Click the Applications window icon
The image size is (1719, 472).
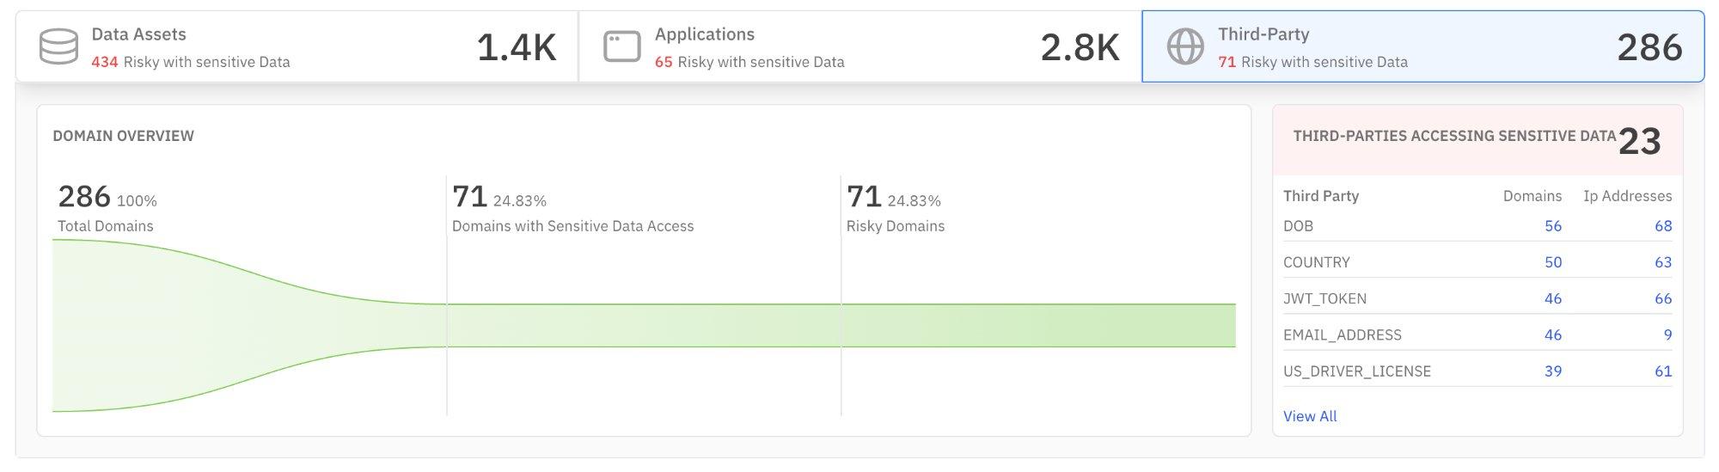[621, 46]
